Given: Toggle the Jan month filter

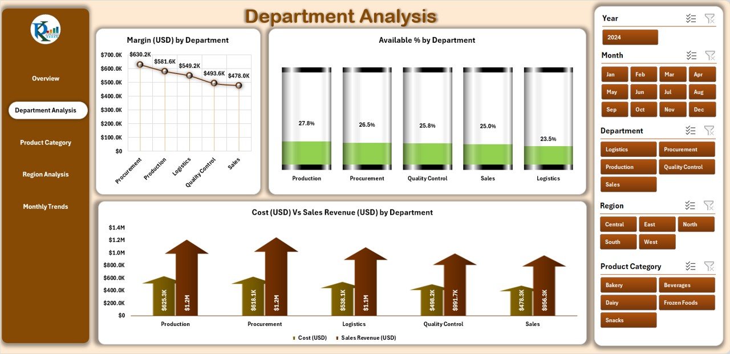Looking at the screenshot, I should coord(614,74).
